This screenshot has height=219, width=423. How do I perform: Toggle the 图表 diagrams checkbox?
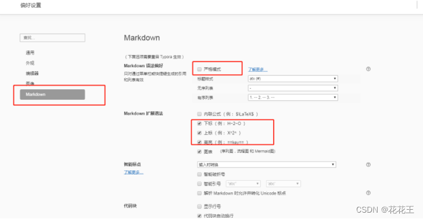[199, 152]
